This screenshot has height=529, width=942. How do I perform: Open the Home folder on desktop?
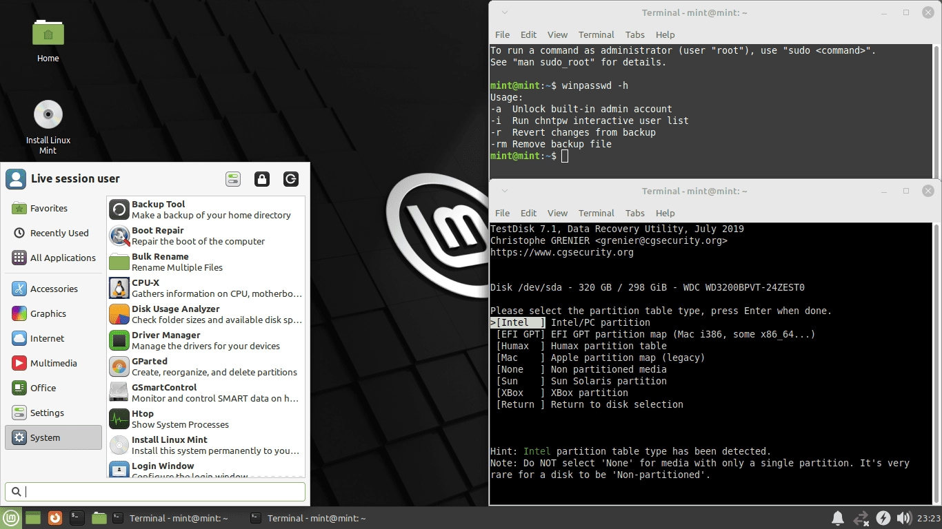(48, 40)
